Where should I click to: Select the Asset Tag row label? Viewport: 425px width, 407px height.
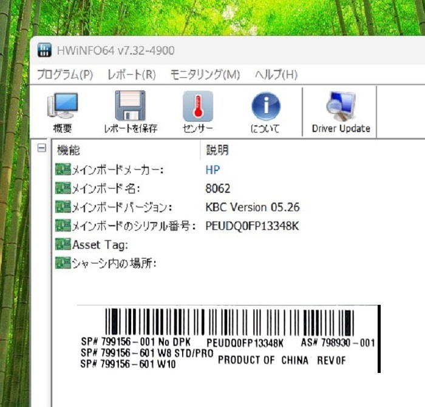click(100, 245)
